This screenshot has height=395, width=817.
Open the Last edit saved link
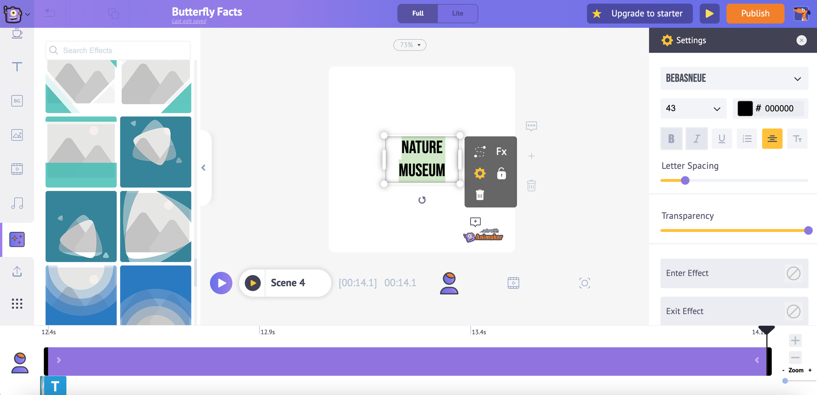pyautogui.click(x=189, y=21)
